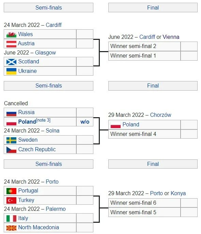Click the first Semi-finals header link

coord(49,7)
